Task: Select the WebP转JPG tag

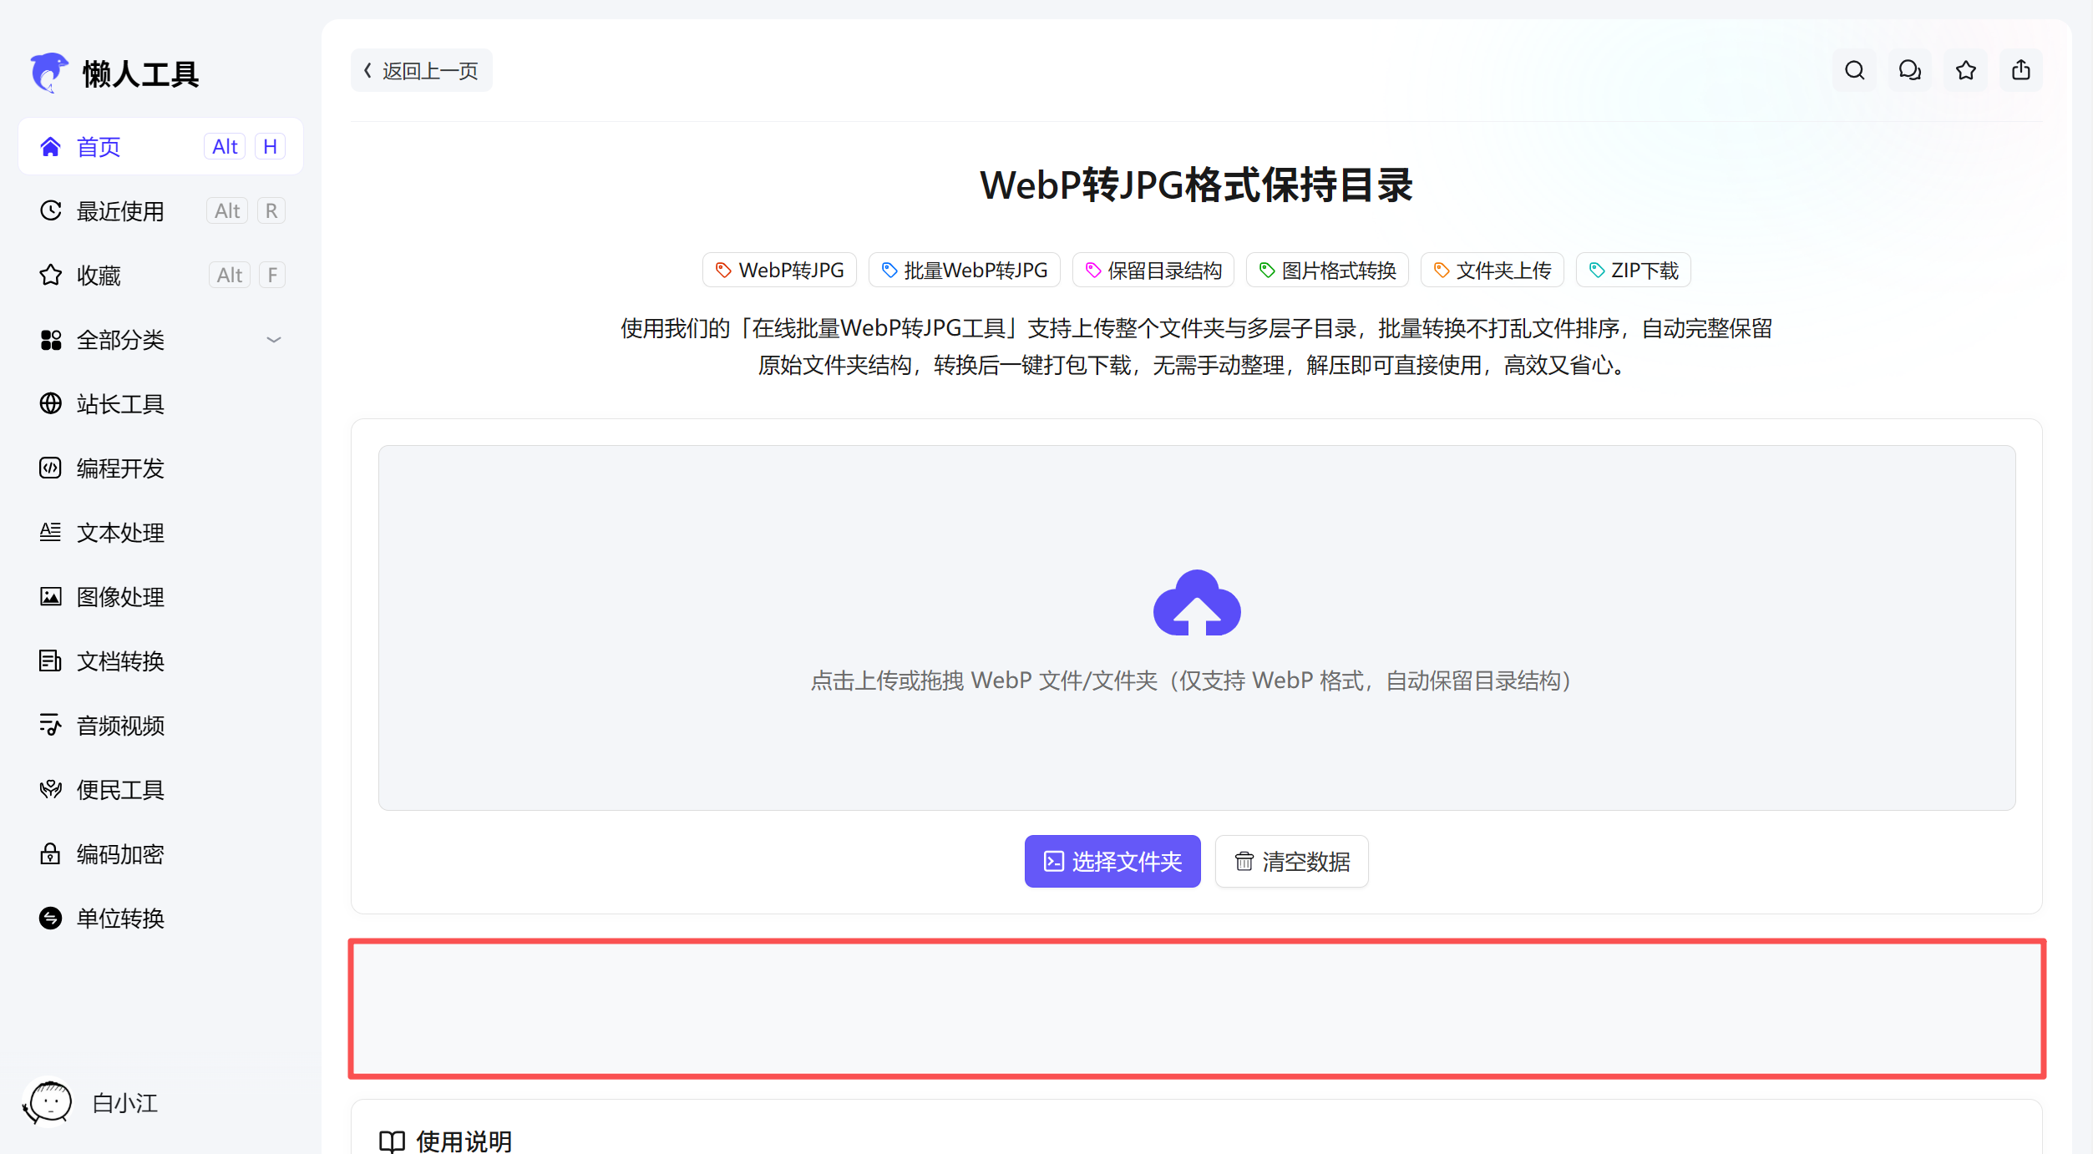Action: [779, 270]
